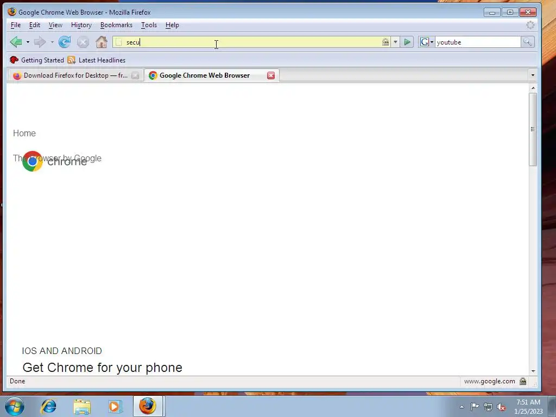The image size is (556, 417).
Task: Go to the Home page icon
Action: click(102, 42)
